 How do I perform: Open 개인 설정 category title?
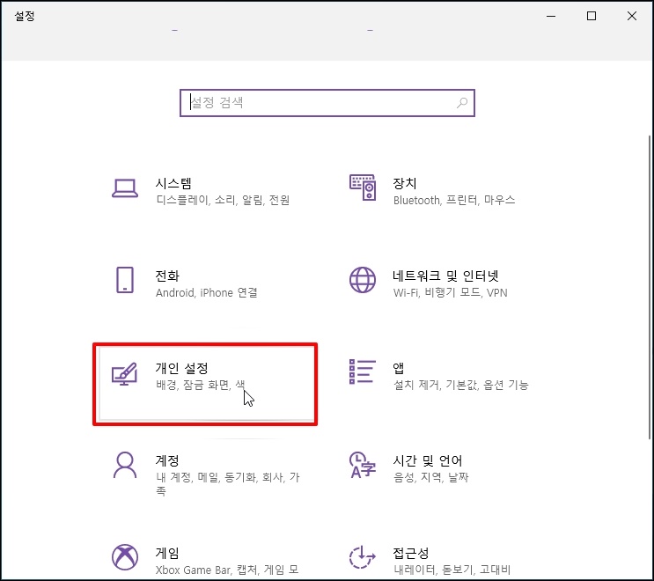coord(182,368)
